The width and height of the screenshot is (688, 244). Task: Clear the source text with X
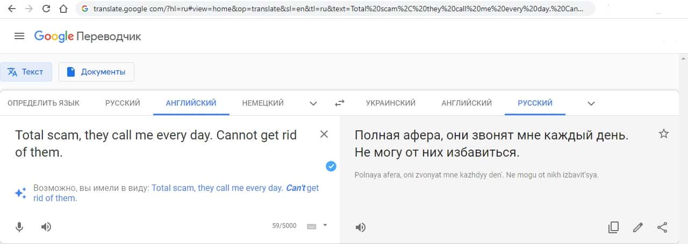pyautogui.click(x=324, y=134)
